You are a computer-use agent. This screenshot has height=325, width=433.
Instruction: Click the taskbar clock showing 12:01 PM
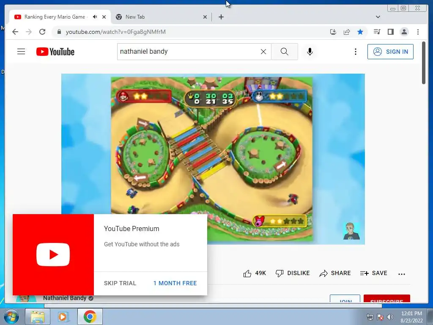click(411, 317)
